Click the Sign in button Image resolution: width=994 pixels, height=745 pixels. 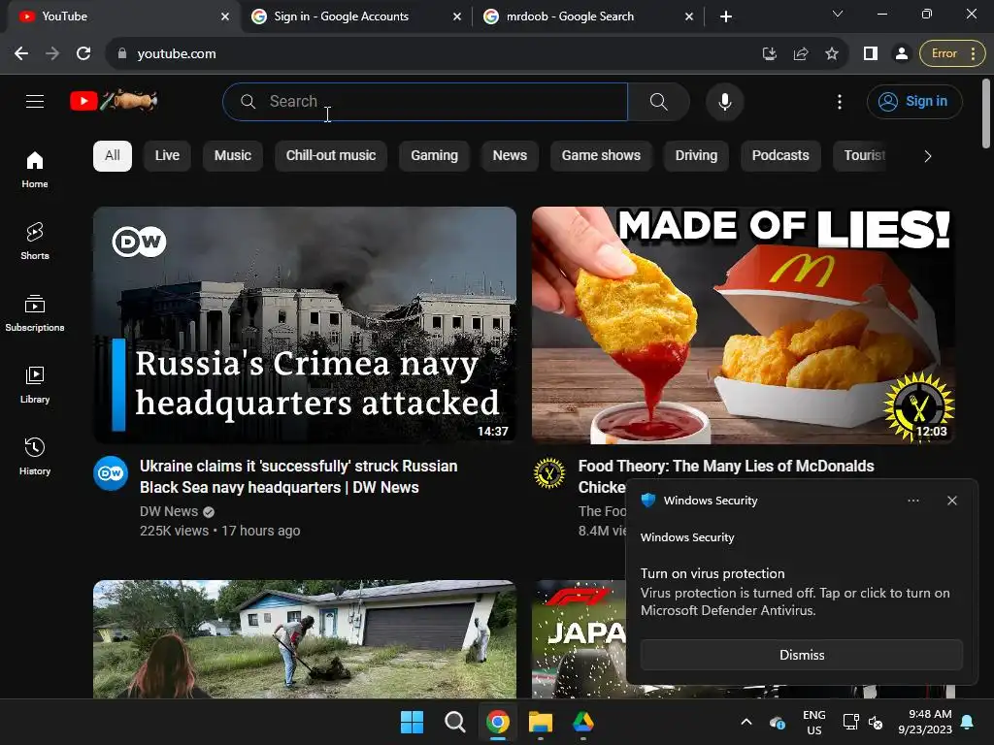tap(914, 101)
